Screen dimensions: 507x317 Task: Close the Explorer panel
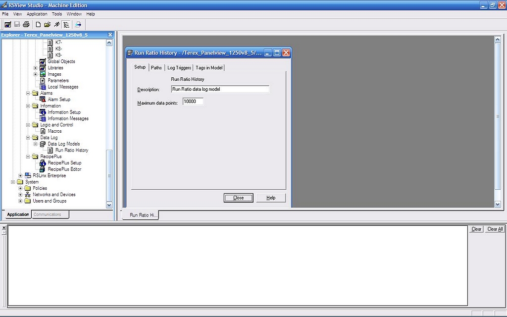[110, 35]
